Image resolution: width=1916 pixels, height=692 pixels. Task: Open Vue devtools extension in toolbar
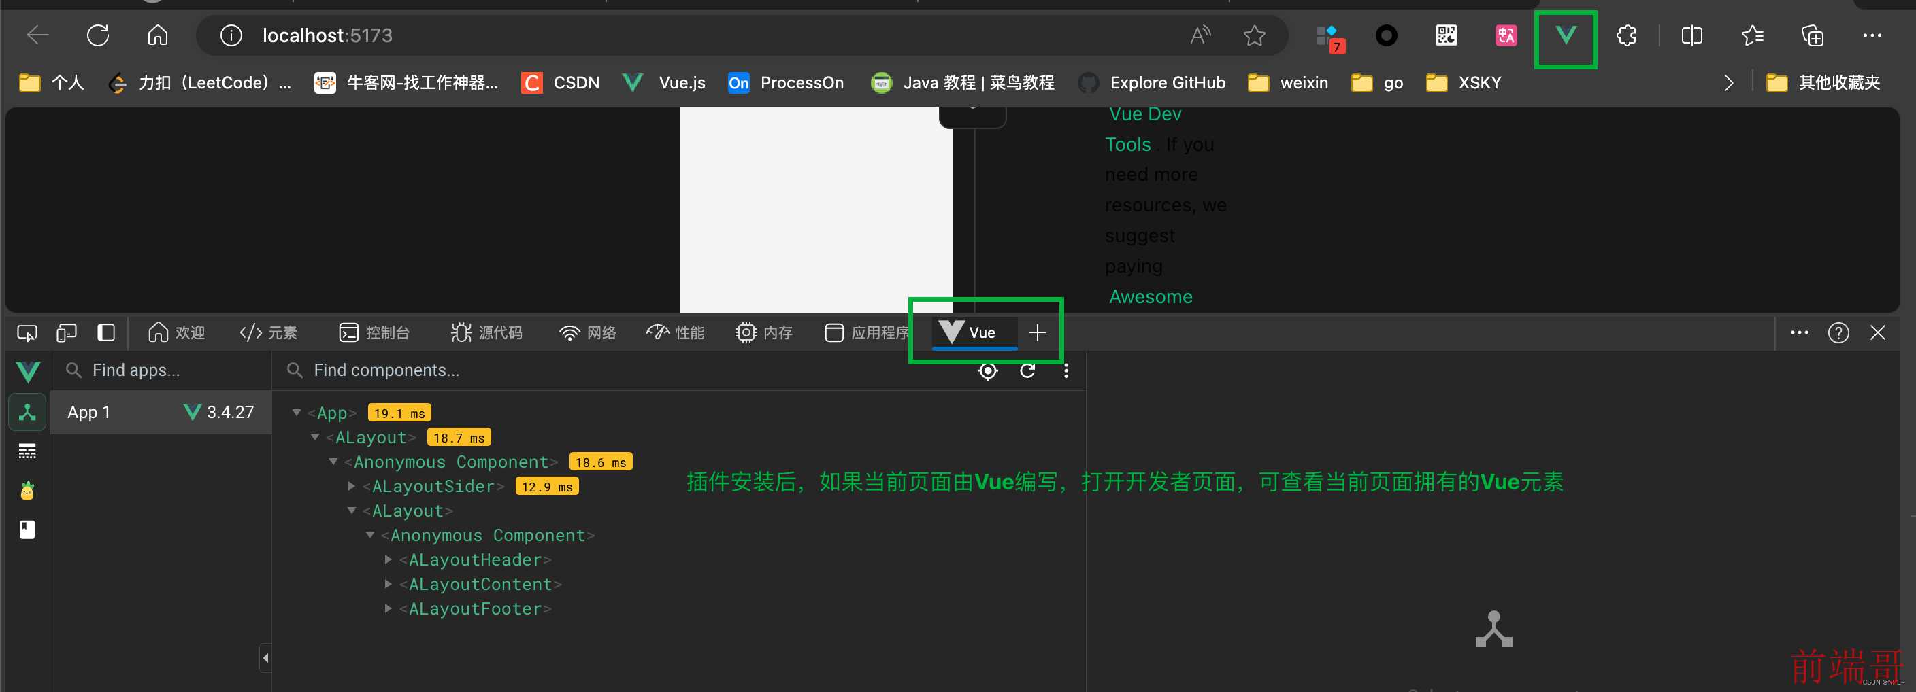[x=1566, y=35]
